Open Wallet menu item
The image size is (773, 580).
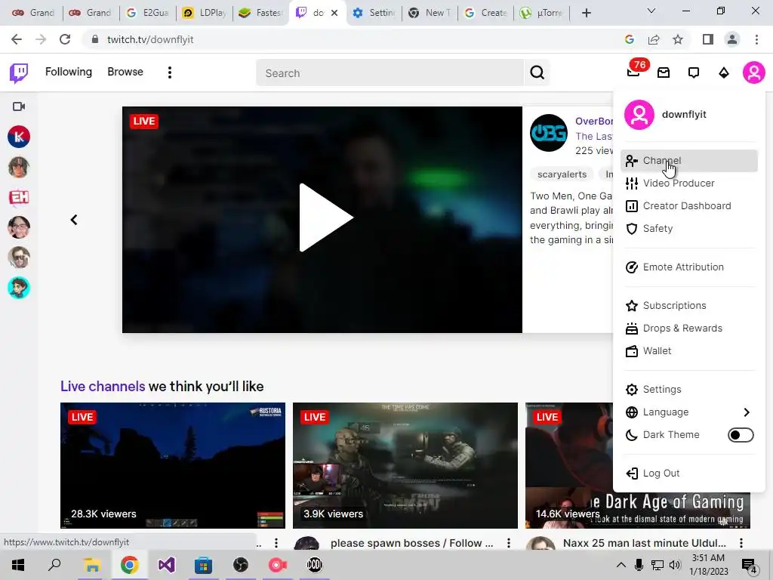coord(688,351)
